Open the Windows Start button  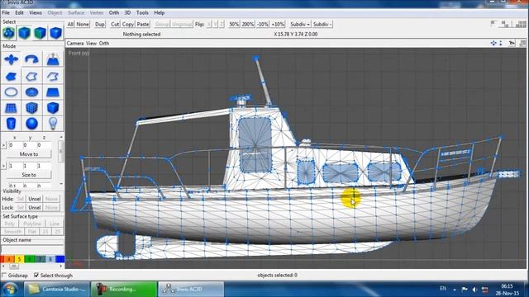(x=10, y=290)
